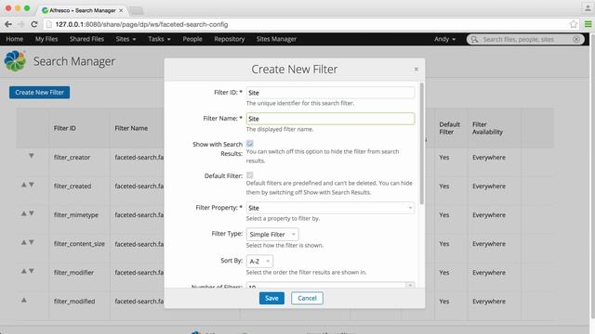Viewport: 595px width, 334px height.
Task: Toggle Show with Search Results checkbox
Action: (x=250, y=144)
